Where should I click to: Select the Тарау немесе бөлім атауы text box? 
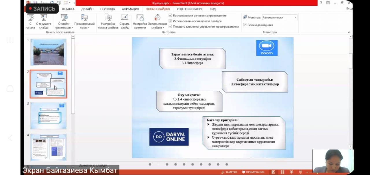(193, 58)
